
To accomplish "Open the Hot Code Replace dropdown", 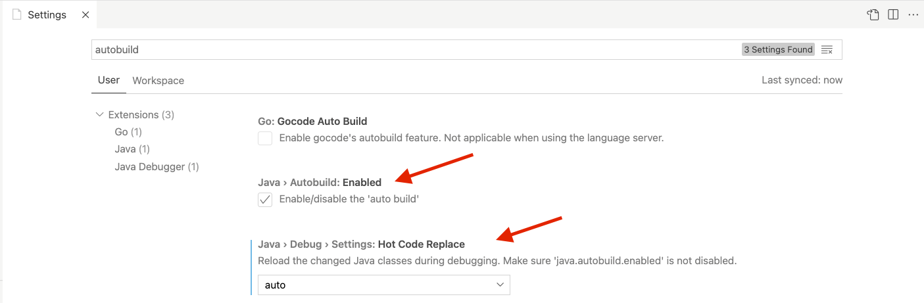I will click(x=383, y=285).
